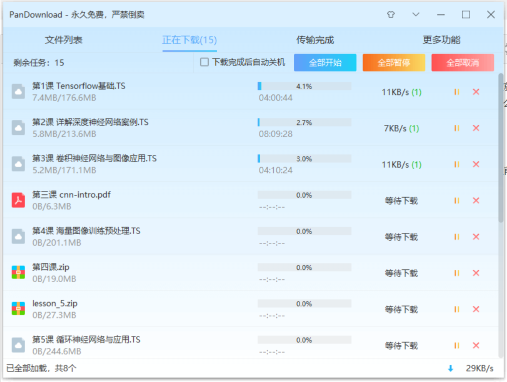Cancel download of 第2课 详解深度神经网络案例.TS
This screenshot has width=507, height=382.
click(x=476, y=128)
